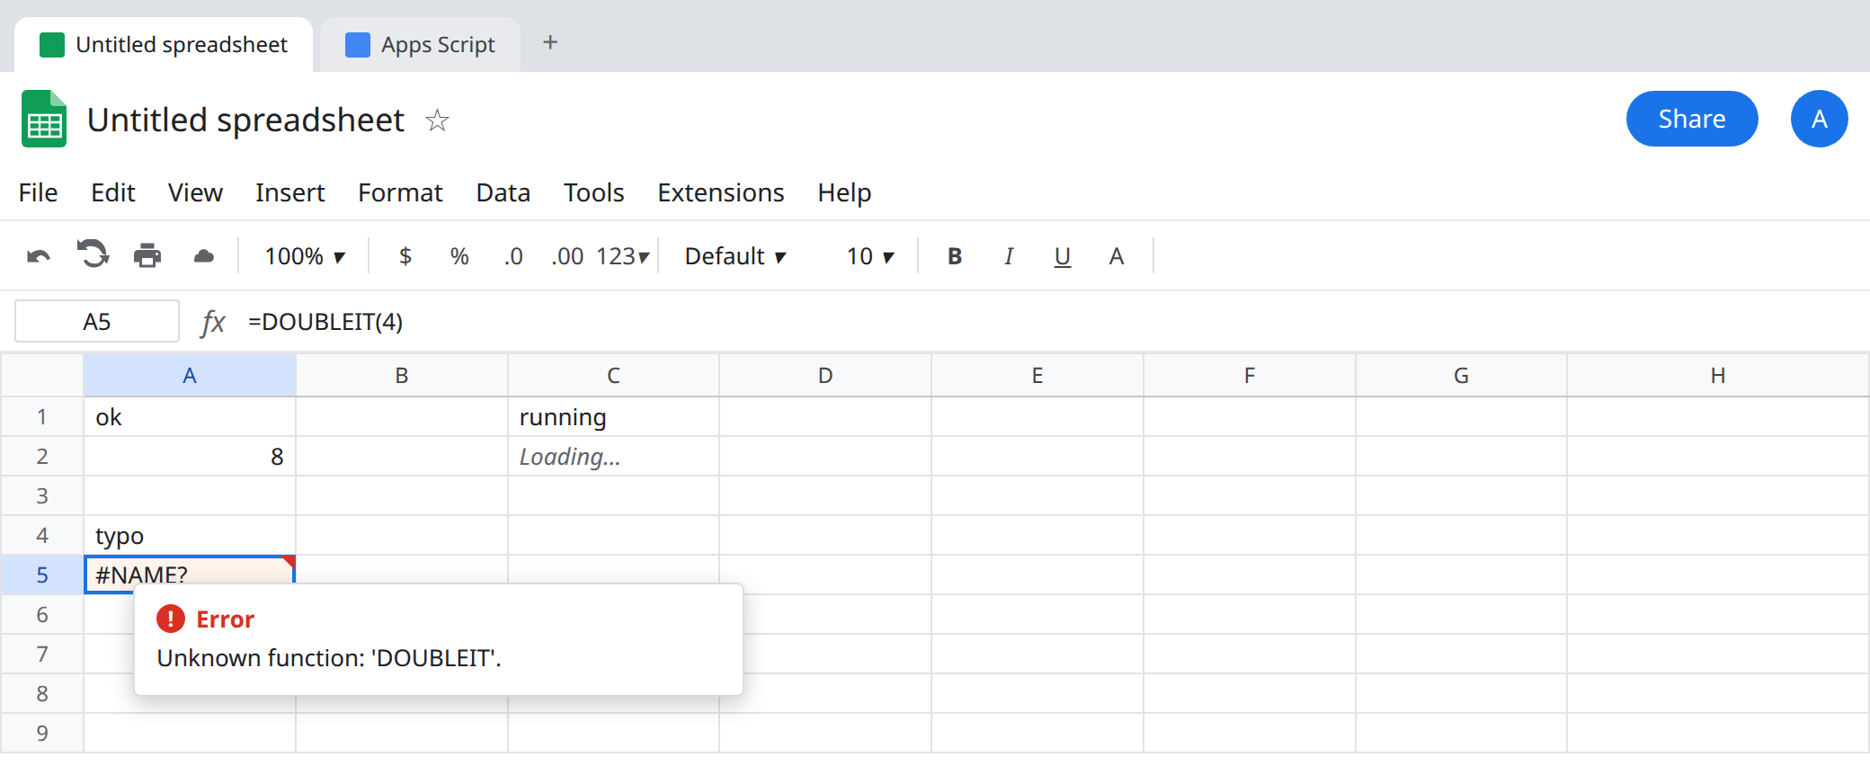
Task: Open the File menu
Action: point(38,192)
